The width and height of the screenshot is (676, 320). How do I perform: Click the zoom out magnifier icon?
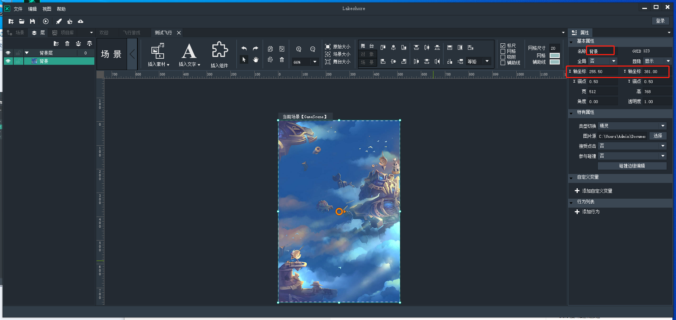pos(313,49)
